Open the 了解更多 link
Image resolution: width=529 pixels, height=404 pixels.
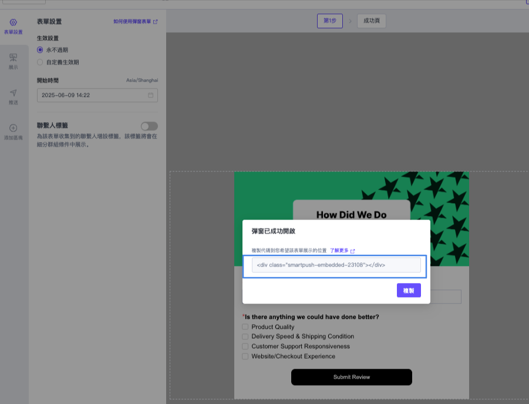[x=339, y=251]
